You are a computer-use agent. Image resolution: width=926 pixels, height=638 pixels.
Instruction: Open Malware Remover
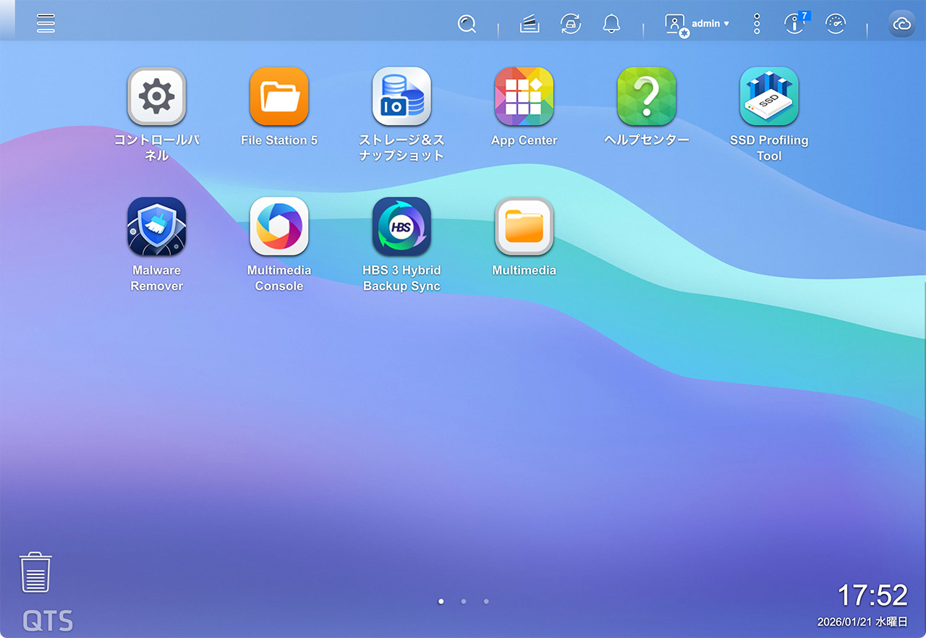[156, 226]
